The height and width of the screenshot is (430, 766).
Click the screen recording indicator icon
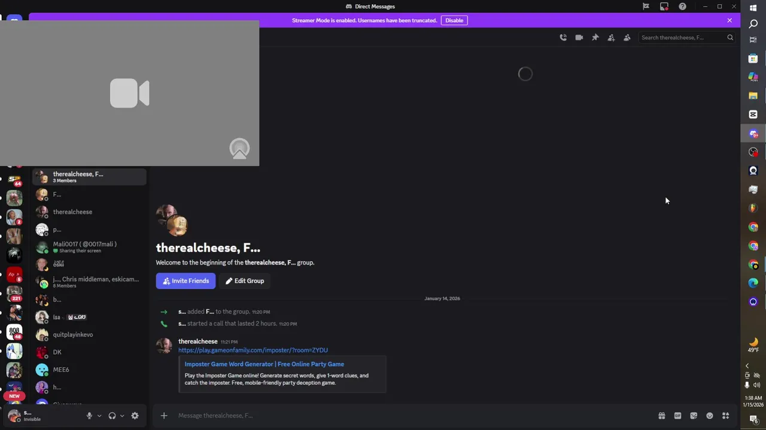click(x=664, y=7)
